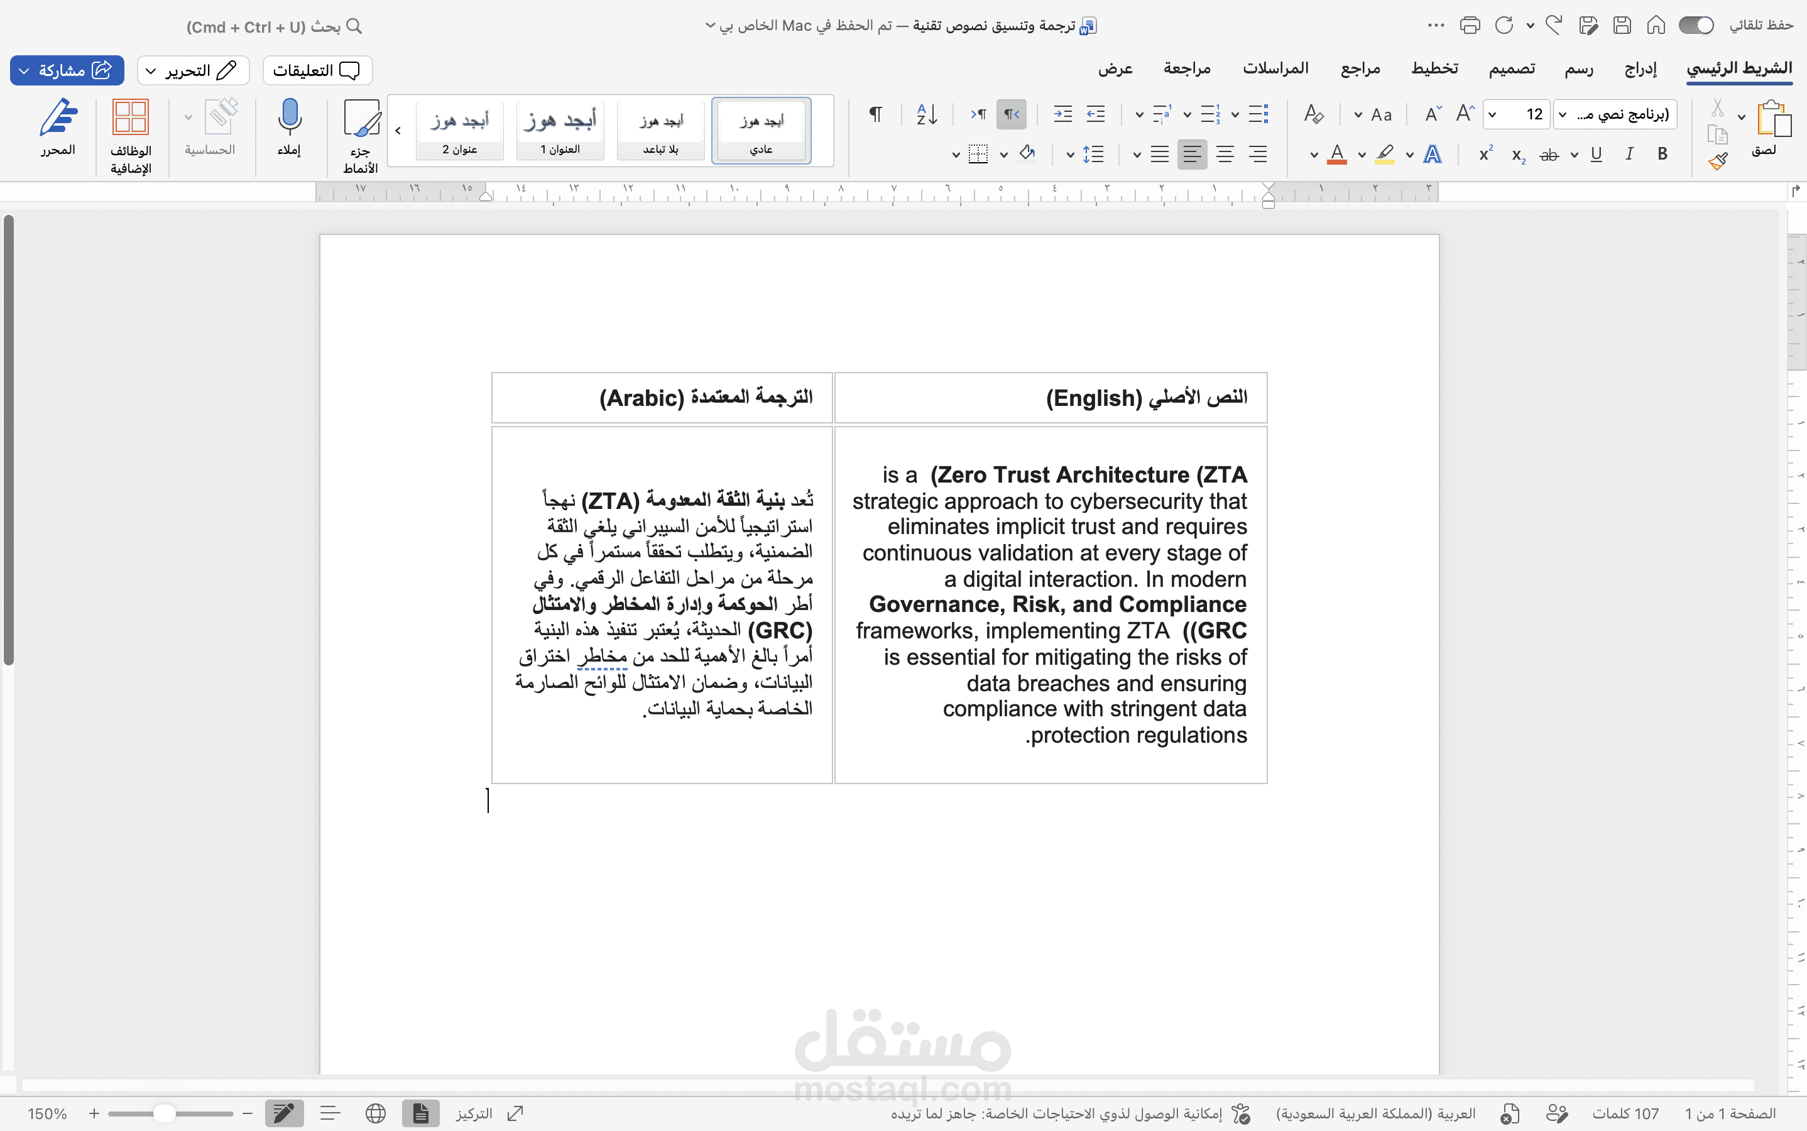Screen dimensions: 1807x1131
Task: Click the Cut scissors icon
Action: [1718, 109]
